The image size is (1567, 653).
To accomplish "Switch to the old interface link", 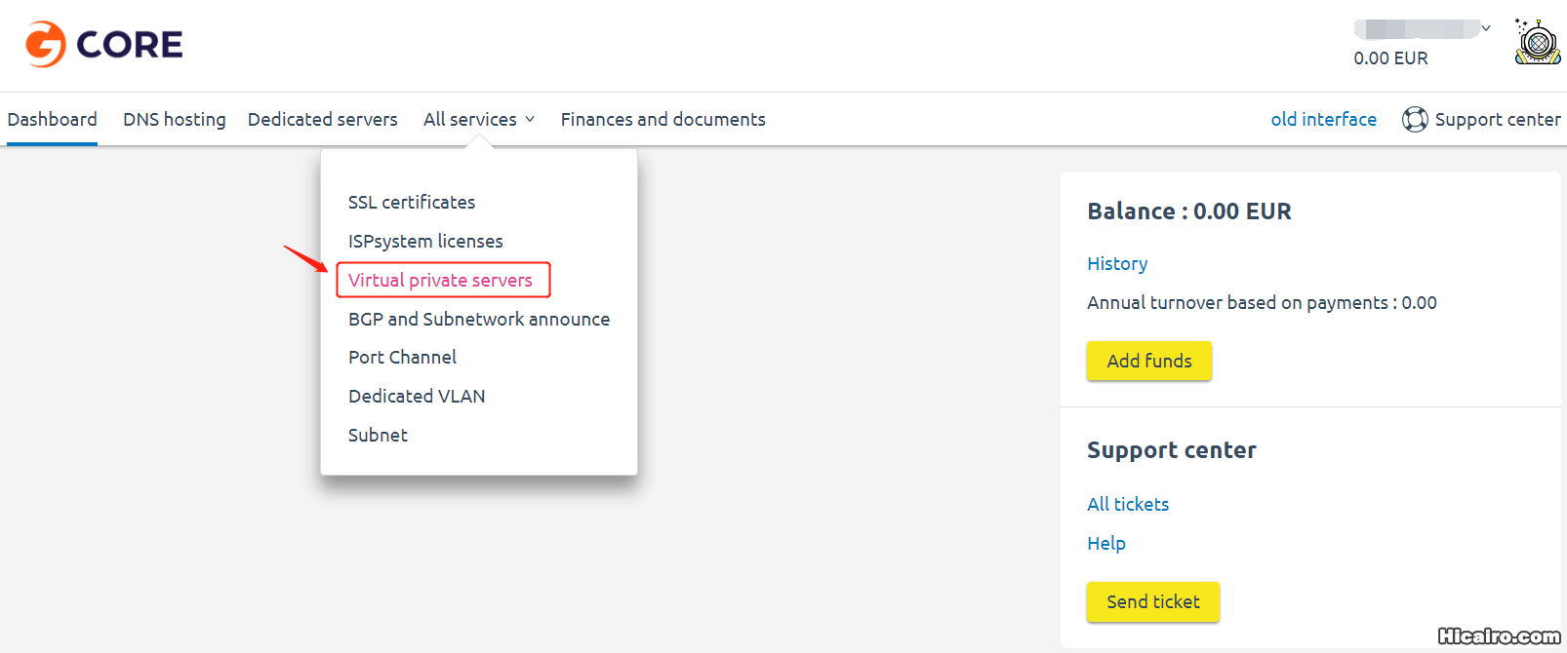I will tap(1323, 119).
